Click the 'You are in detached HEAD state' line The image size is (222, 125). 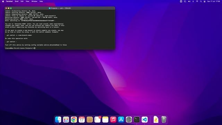[34, 24]
